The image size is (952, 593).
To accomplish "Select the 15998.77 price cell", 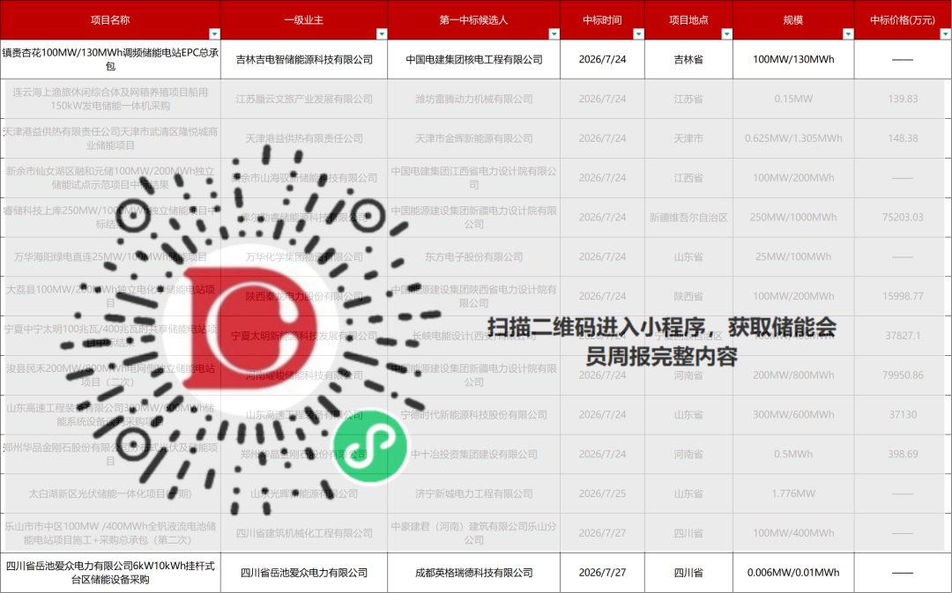I will tap(903, 296).
